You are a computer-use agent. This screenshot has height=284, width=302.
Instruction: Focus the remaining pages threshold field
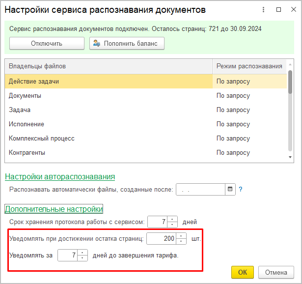coord(162,238)
